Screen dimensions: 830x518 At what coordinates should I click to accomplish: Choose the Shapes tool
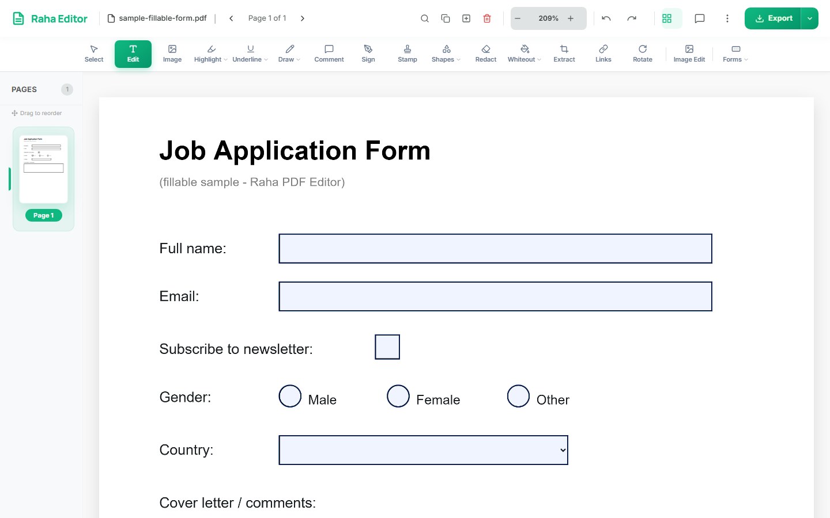[x=443, y=54]
